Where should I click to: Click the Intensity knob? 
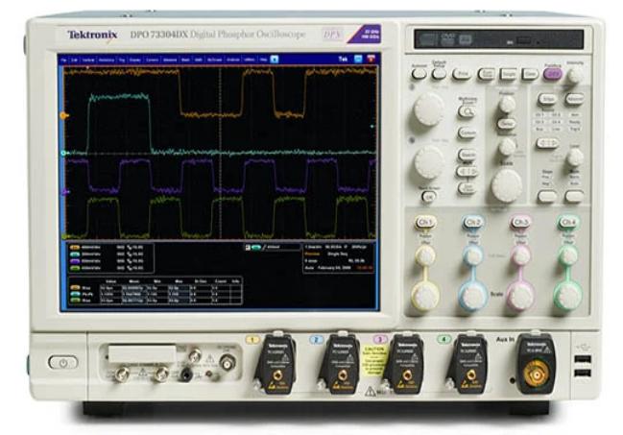point(575,73)
